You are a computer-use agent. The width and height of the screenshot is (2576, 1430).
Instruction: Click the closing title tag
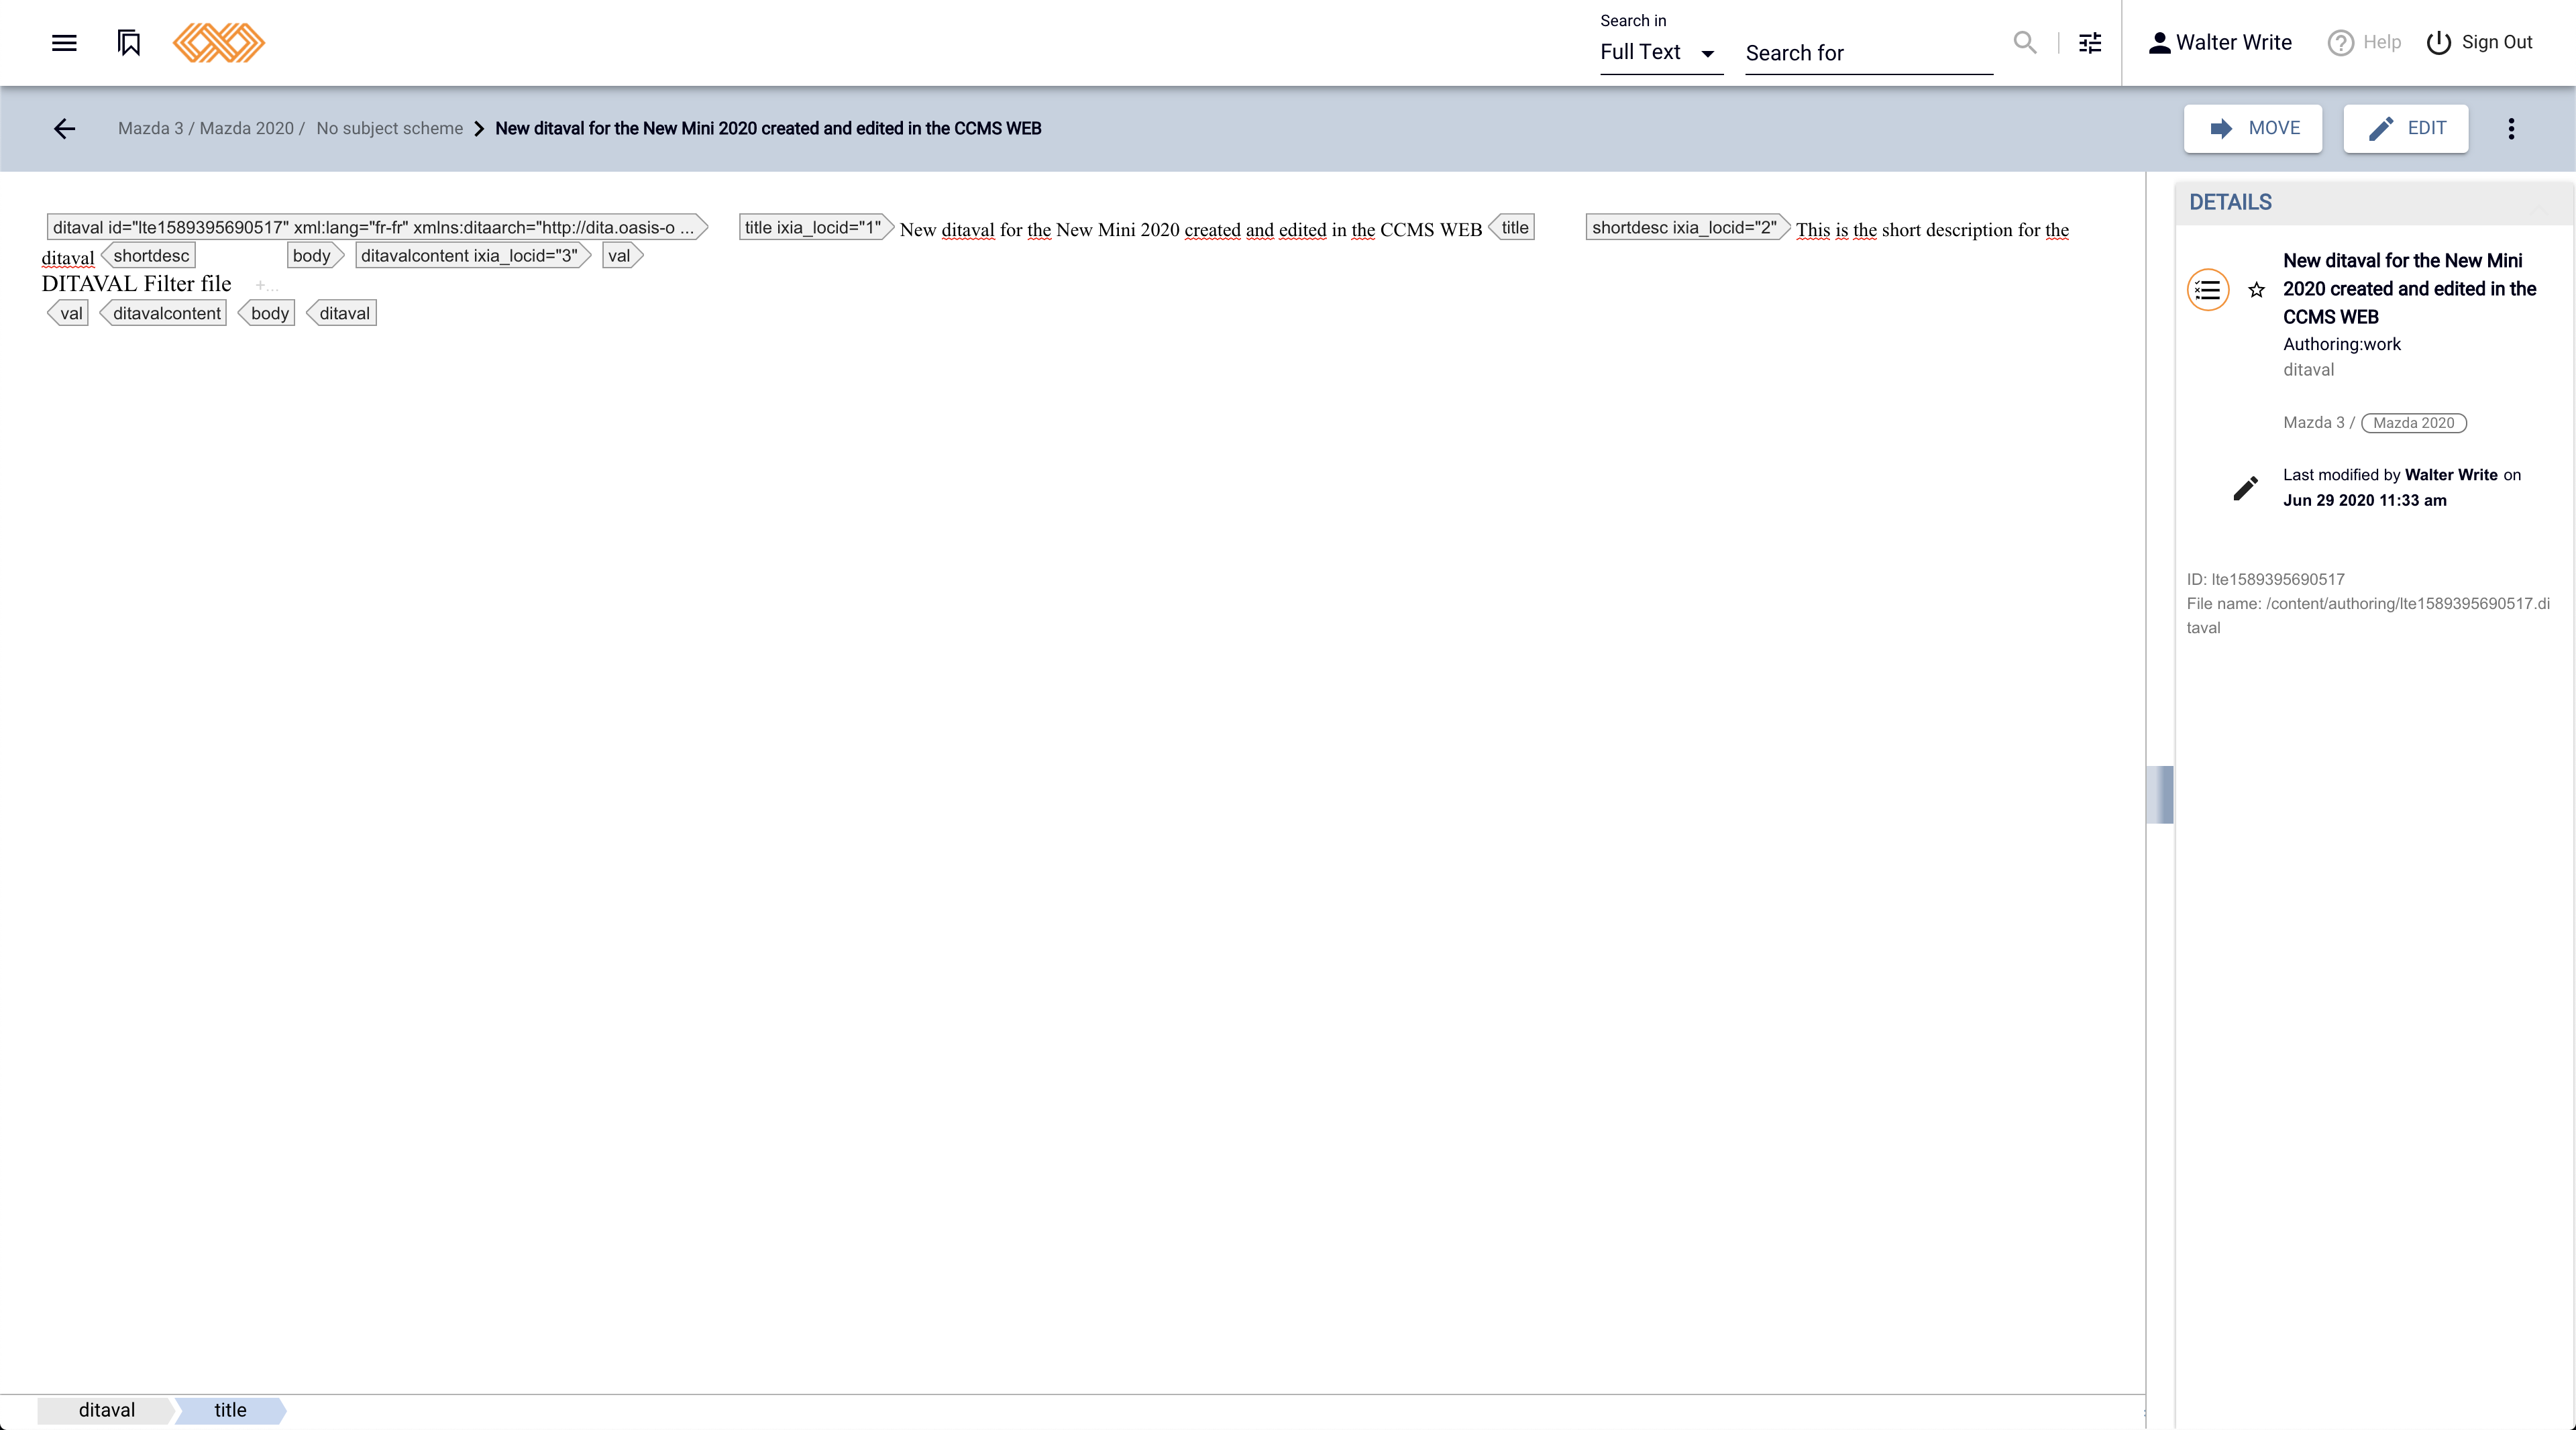pos(1511,228)
